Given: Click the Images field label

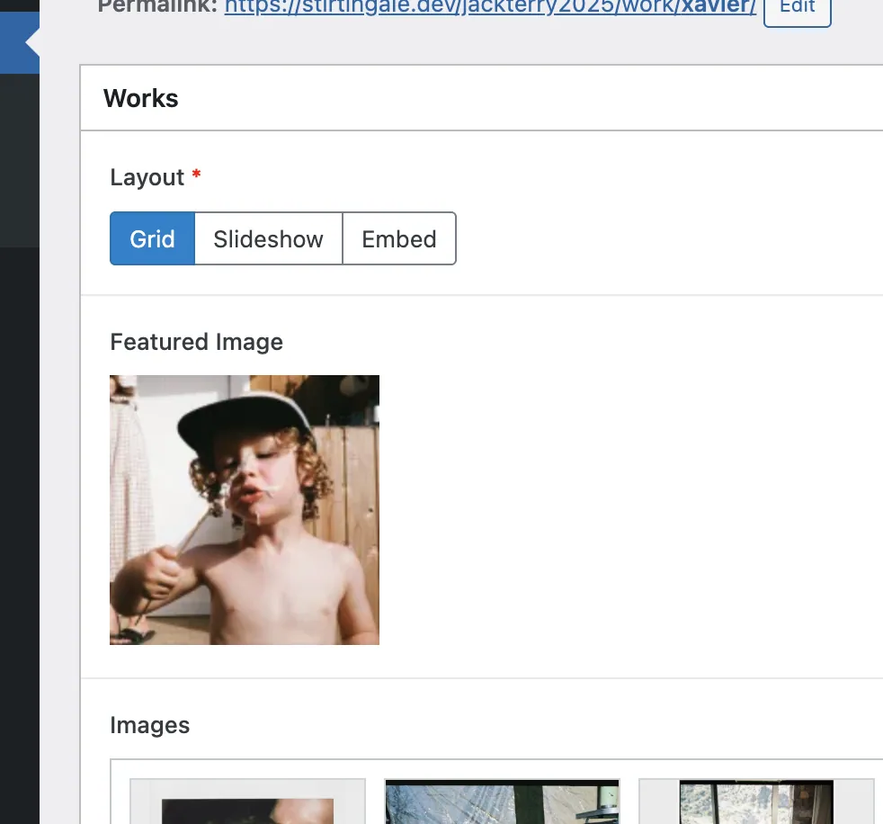Looking at the screenshot, I should pos(149,725).
